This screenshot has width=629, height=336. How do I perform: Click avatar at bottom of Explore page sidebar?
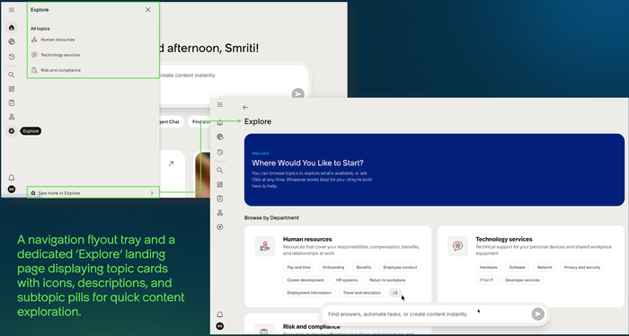coord(220,326)
